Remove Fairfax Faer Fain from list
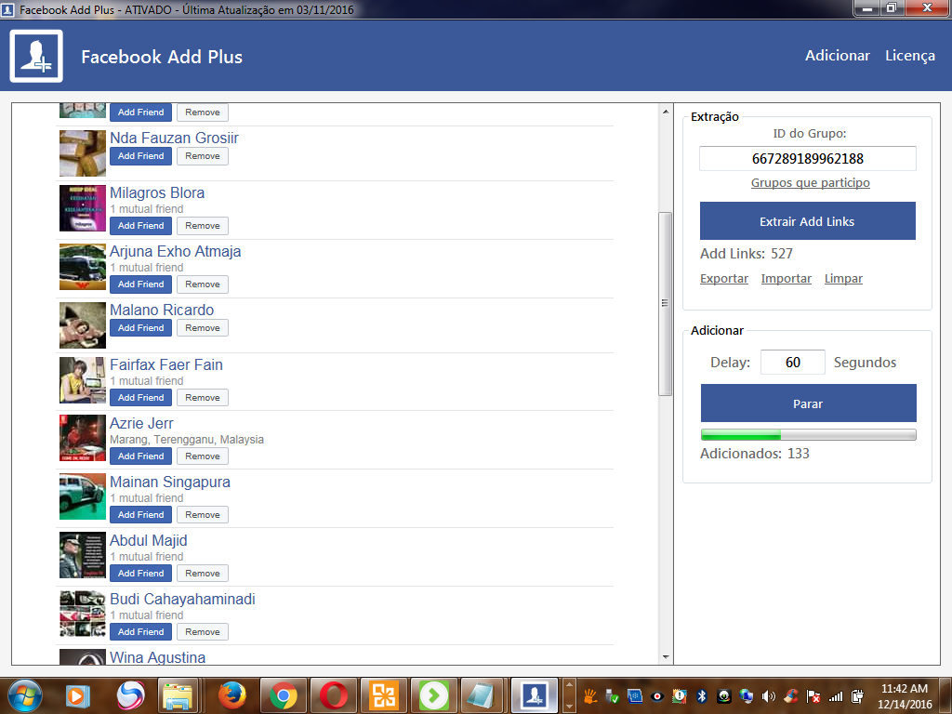952x714 pixels. [x=203, y=398]
